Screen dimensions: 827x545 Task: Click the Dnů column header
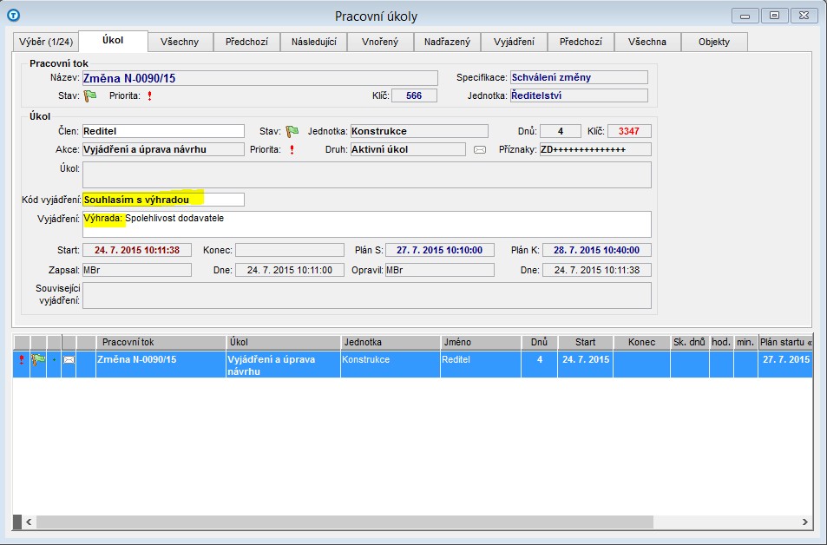[x=540, y=343]
